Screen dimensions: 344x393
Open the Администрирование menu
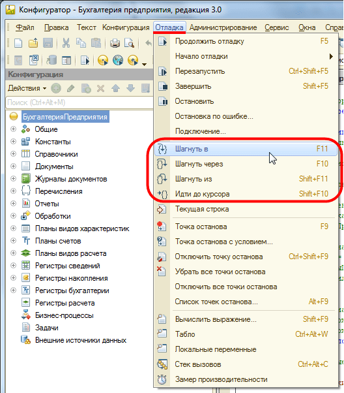tap(223, 27)
